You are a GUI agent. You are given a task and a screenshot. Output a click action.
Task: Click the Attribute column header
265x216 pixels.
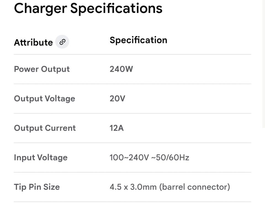(x=33, y=43)
